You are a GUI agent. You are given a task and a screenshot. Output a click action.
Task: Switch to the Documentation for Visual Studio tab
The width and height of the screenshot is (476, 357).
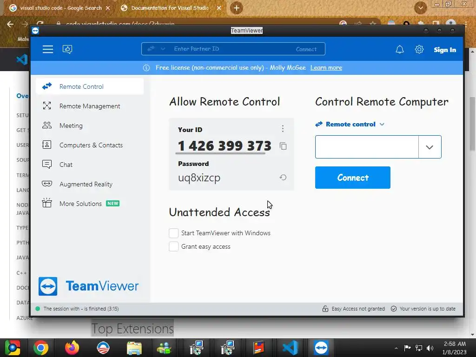(170, 8)
